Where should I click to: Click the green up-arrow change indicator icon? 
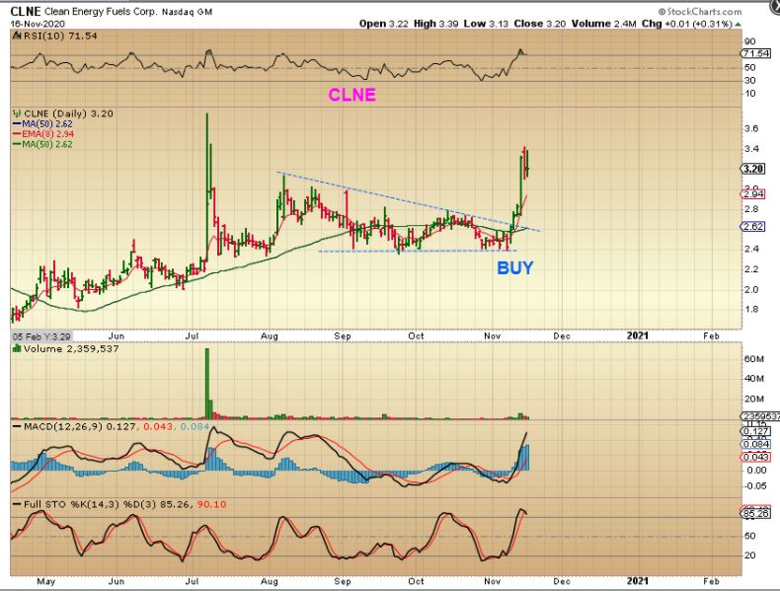[739, 24]
